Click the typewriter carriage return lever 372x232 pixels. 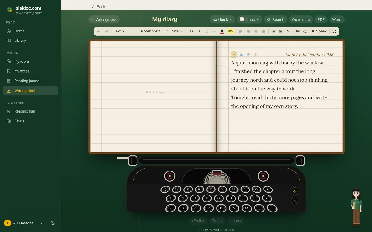pyautogui.click(x=122, y=158)
